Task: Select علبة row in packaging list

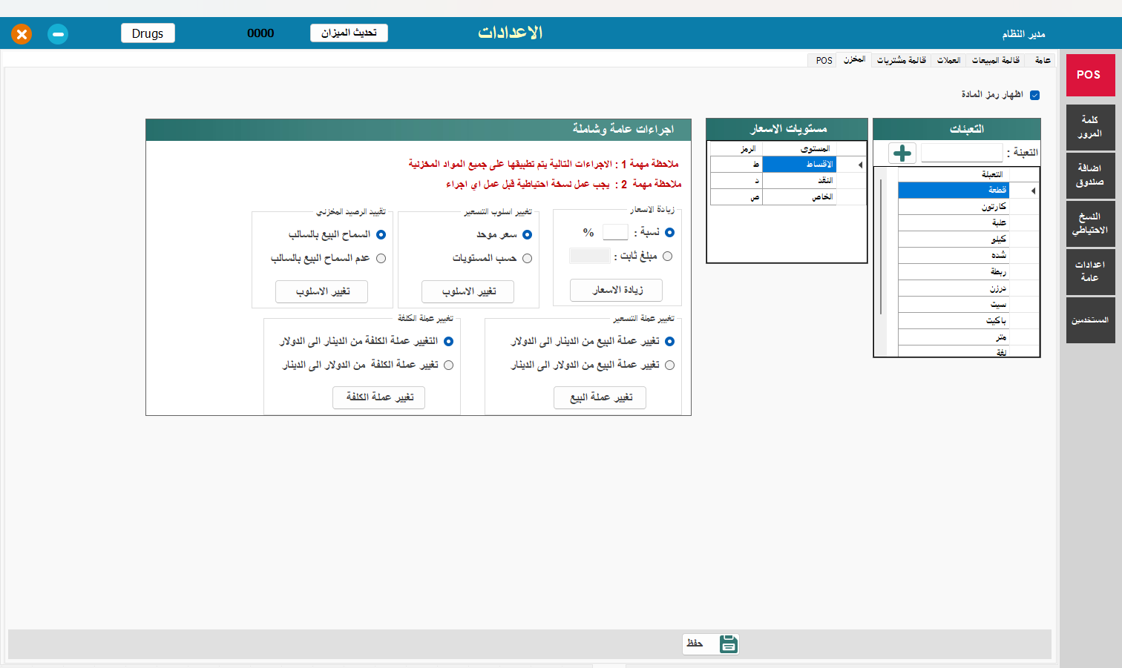Action: [x=954, y=222]
